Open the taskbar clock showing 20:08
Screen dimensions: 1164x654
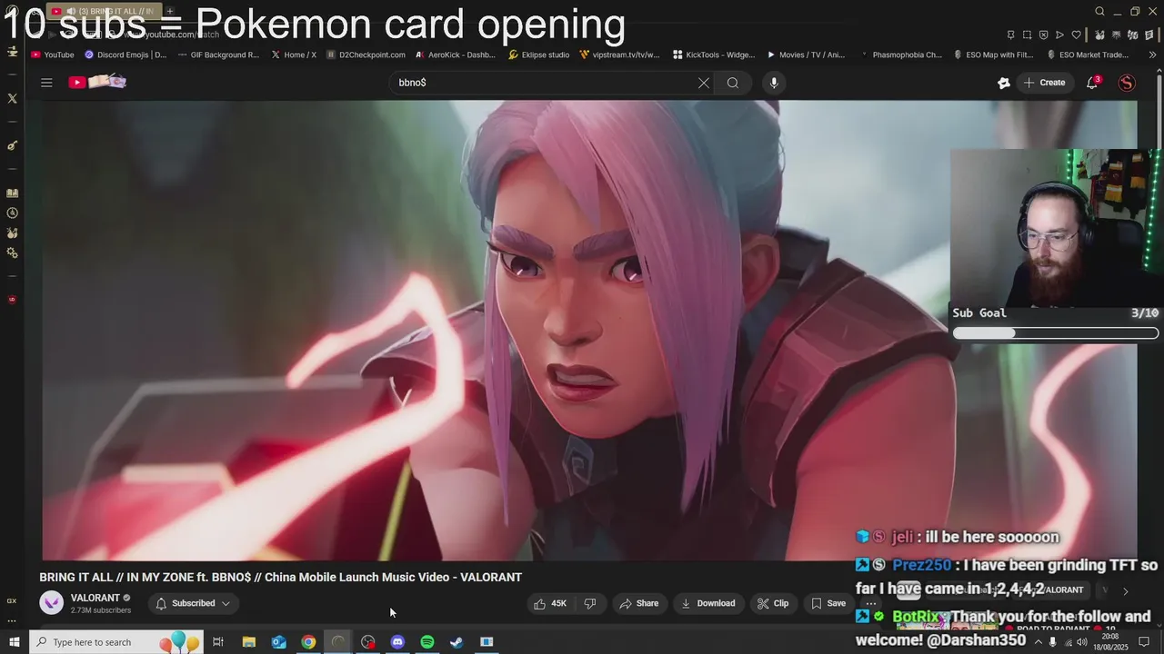point(1109,642)
